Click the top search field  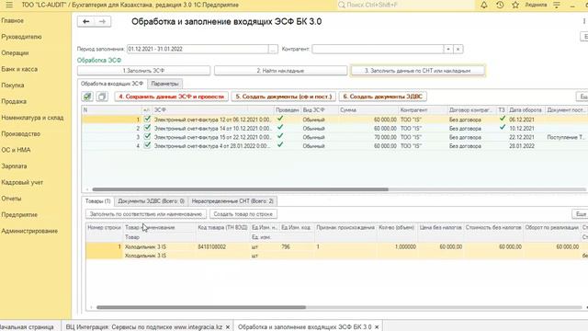[405, 5]
